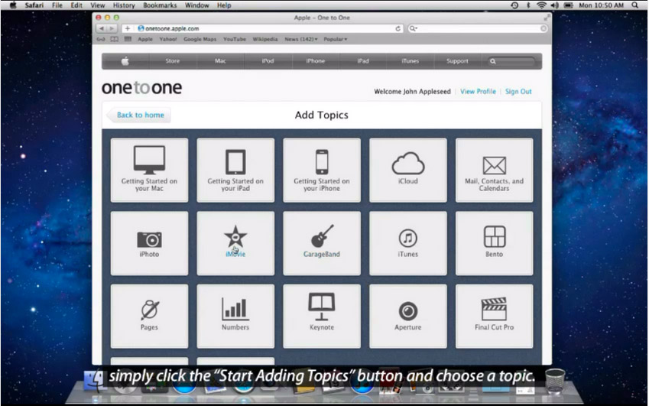This screenshot has height=406, width=649.
Task: Open the Window menu
Action: 196,5
